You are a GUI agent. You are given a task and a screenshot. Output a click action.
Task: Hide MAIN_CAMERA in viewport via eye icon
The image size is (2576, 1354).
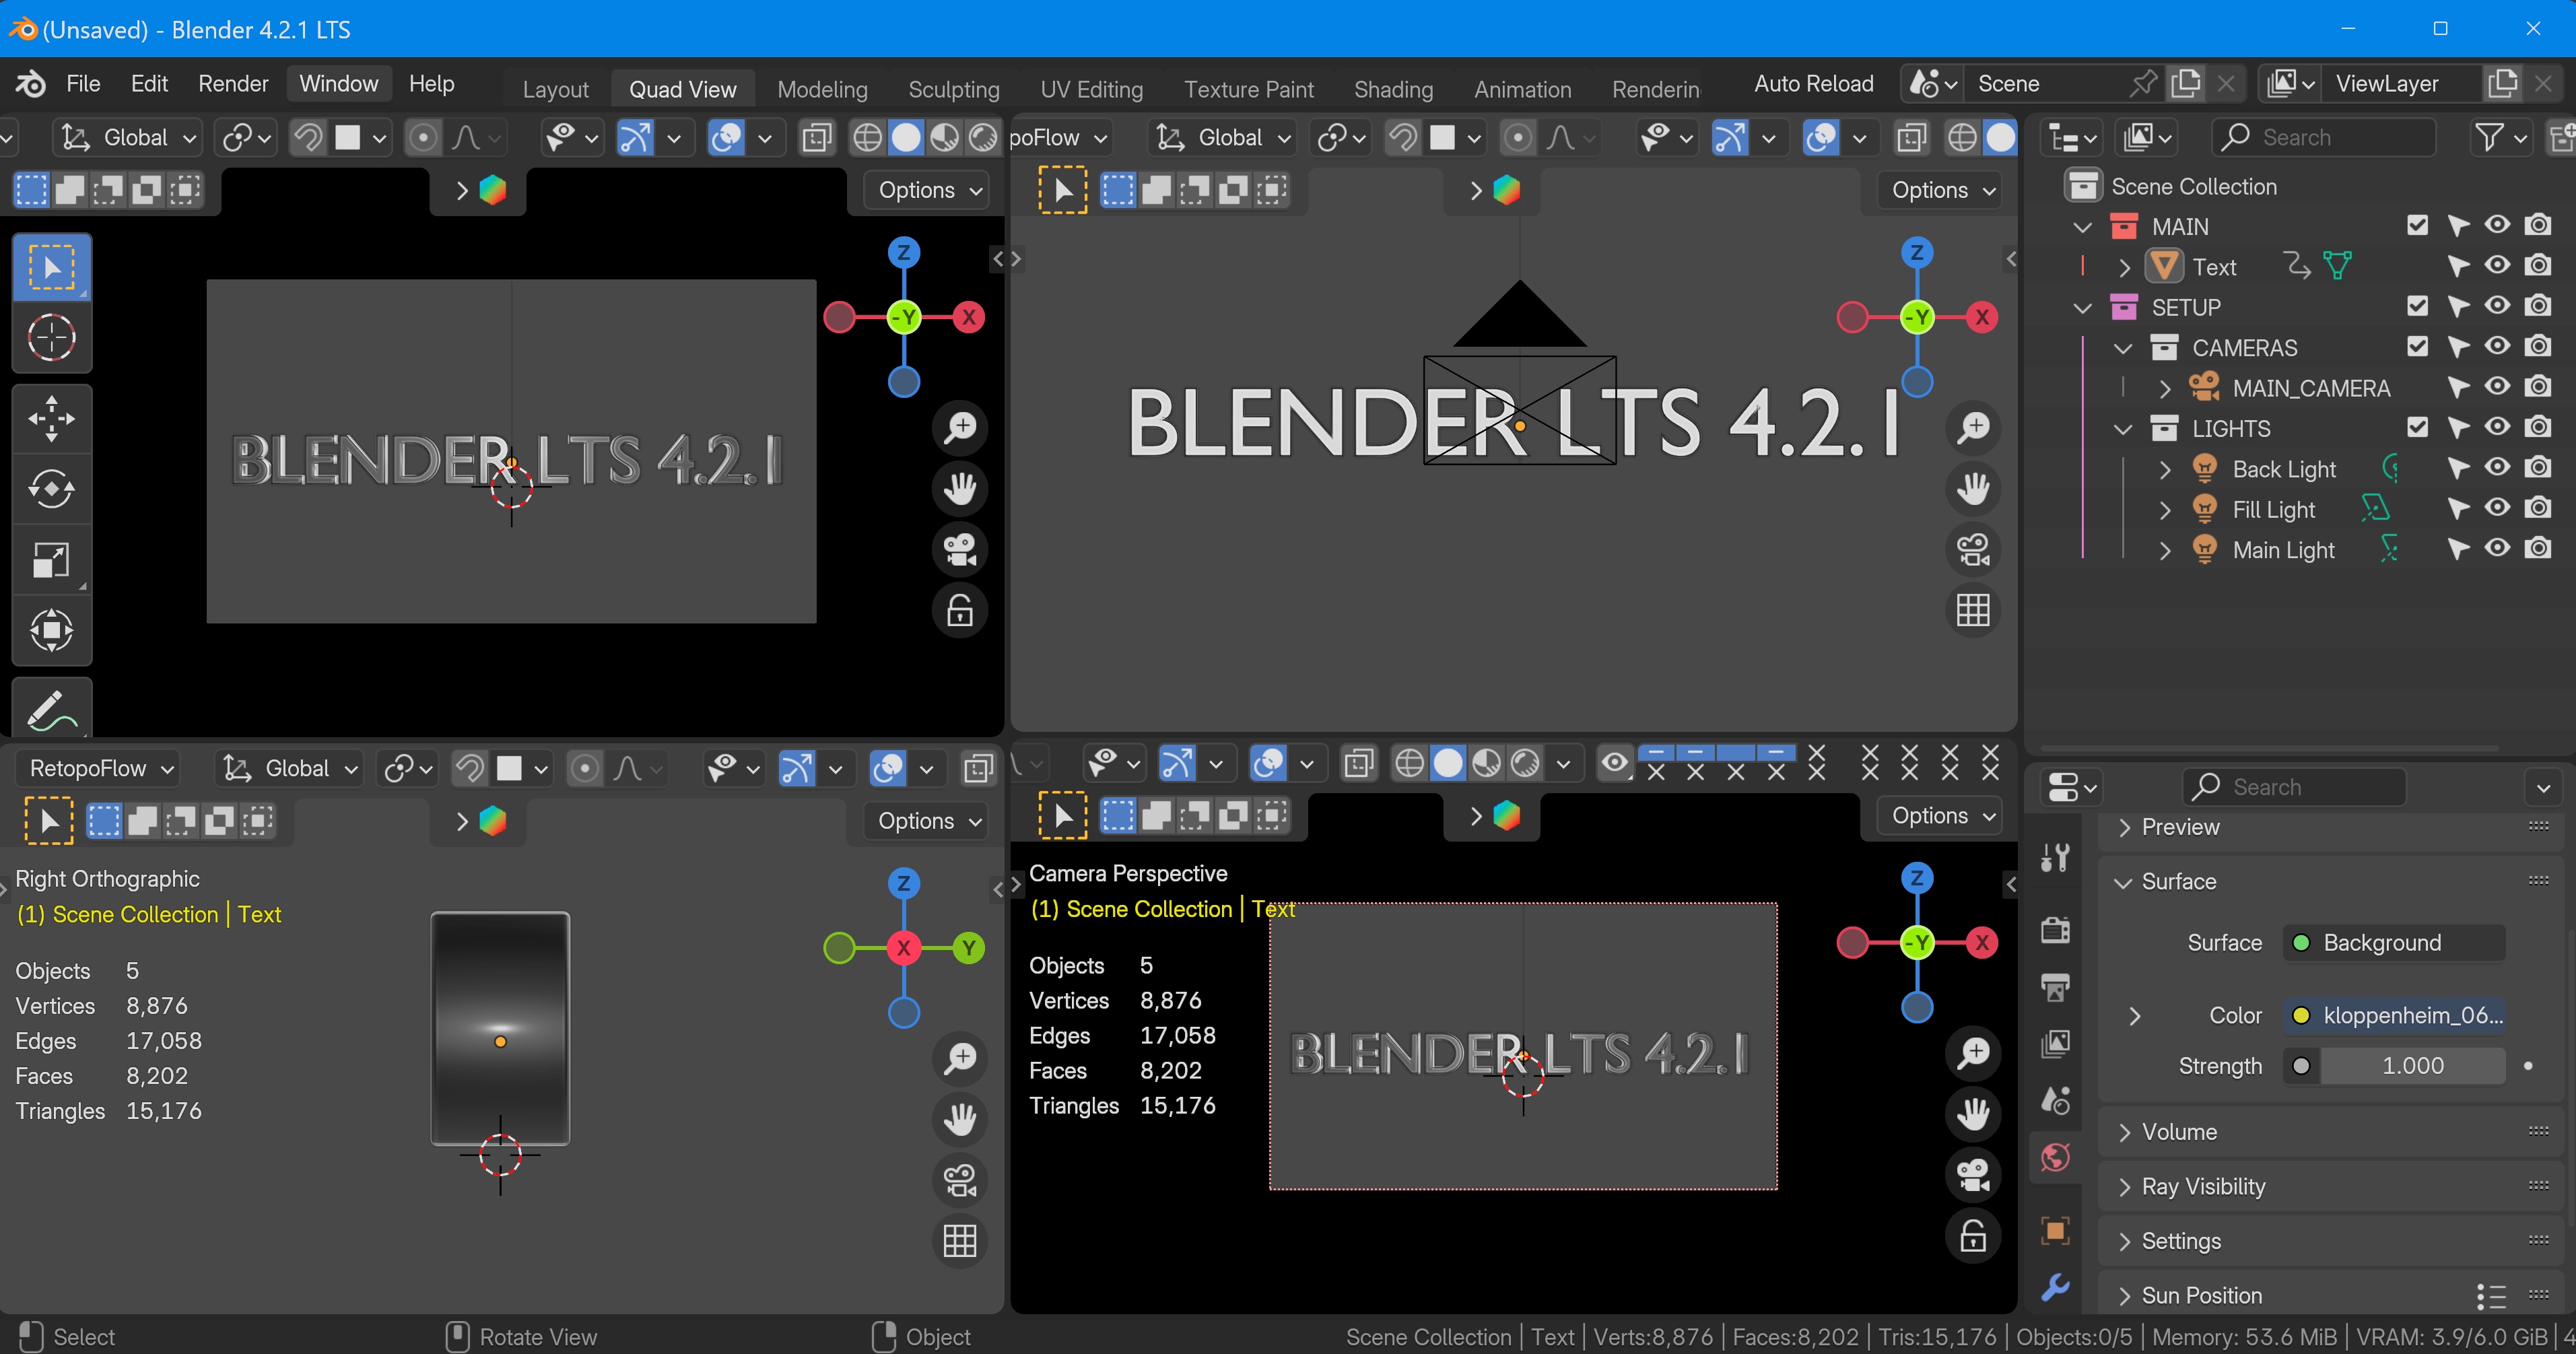point(2498,386)
